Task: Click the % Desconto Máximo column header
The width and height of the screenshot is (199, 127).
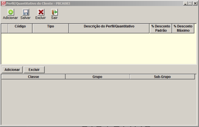Action: 183,28
